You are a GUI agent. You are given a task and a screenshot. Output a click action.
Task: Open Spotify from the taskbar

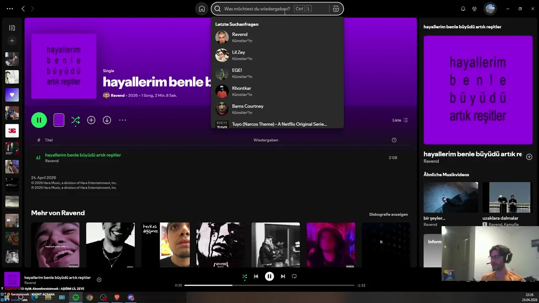[x=76, y=298]
